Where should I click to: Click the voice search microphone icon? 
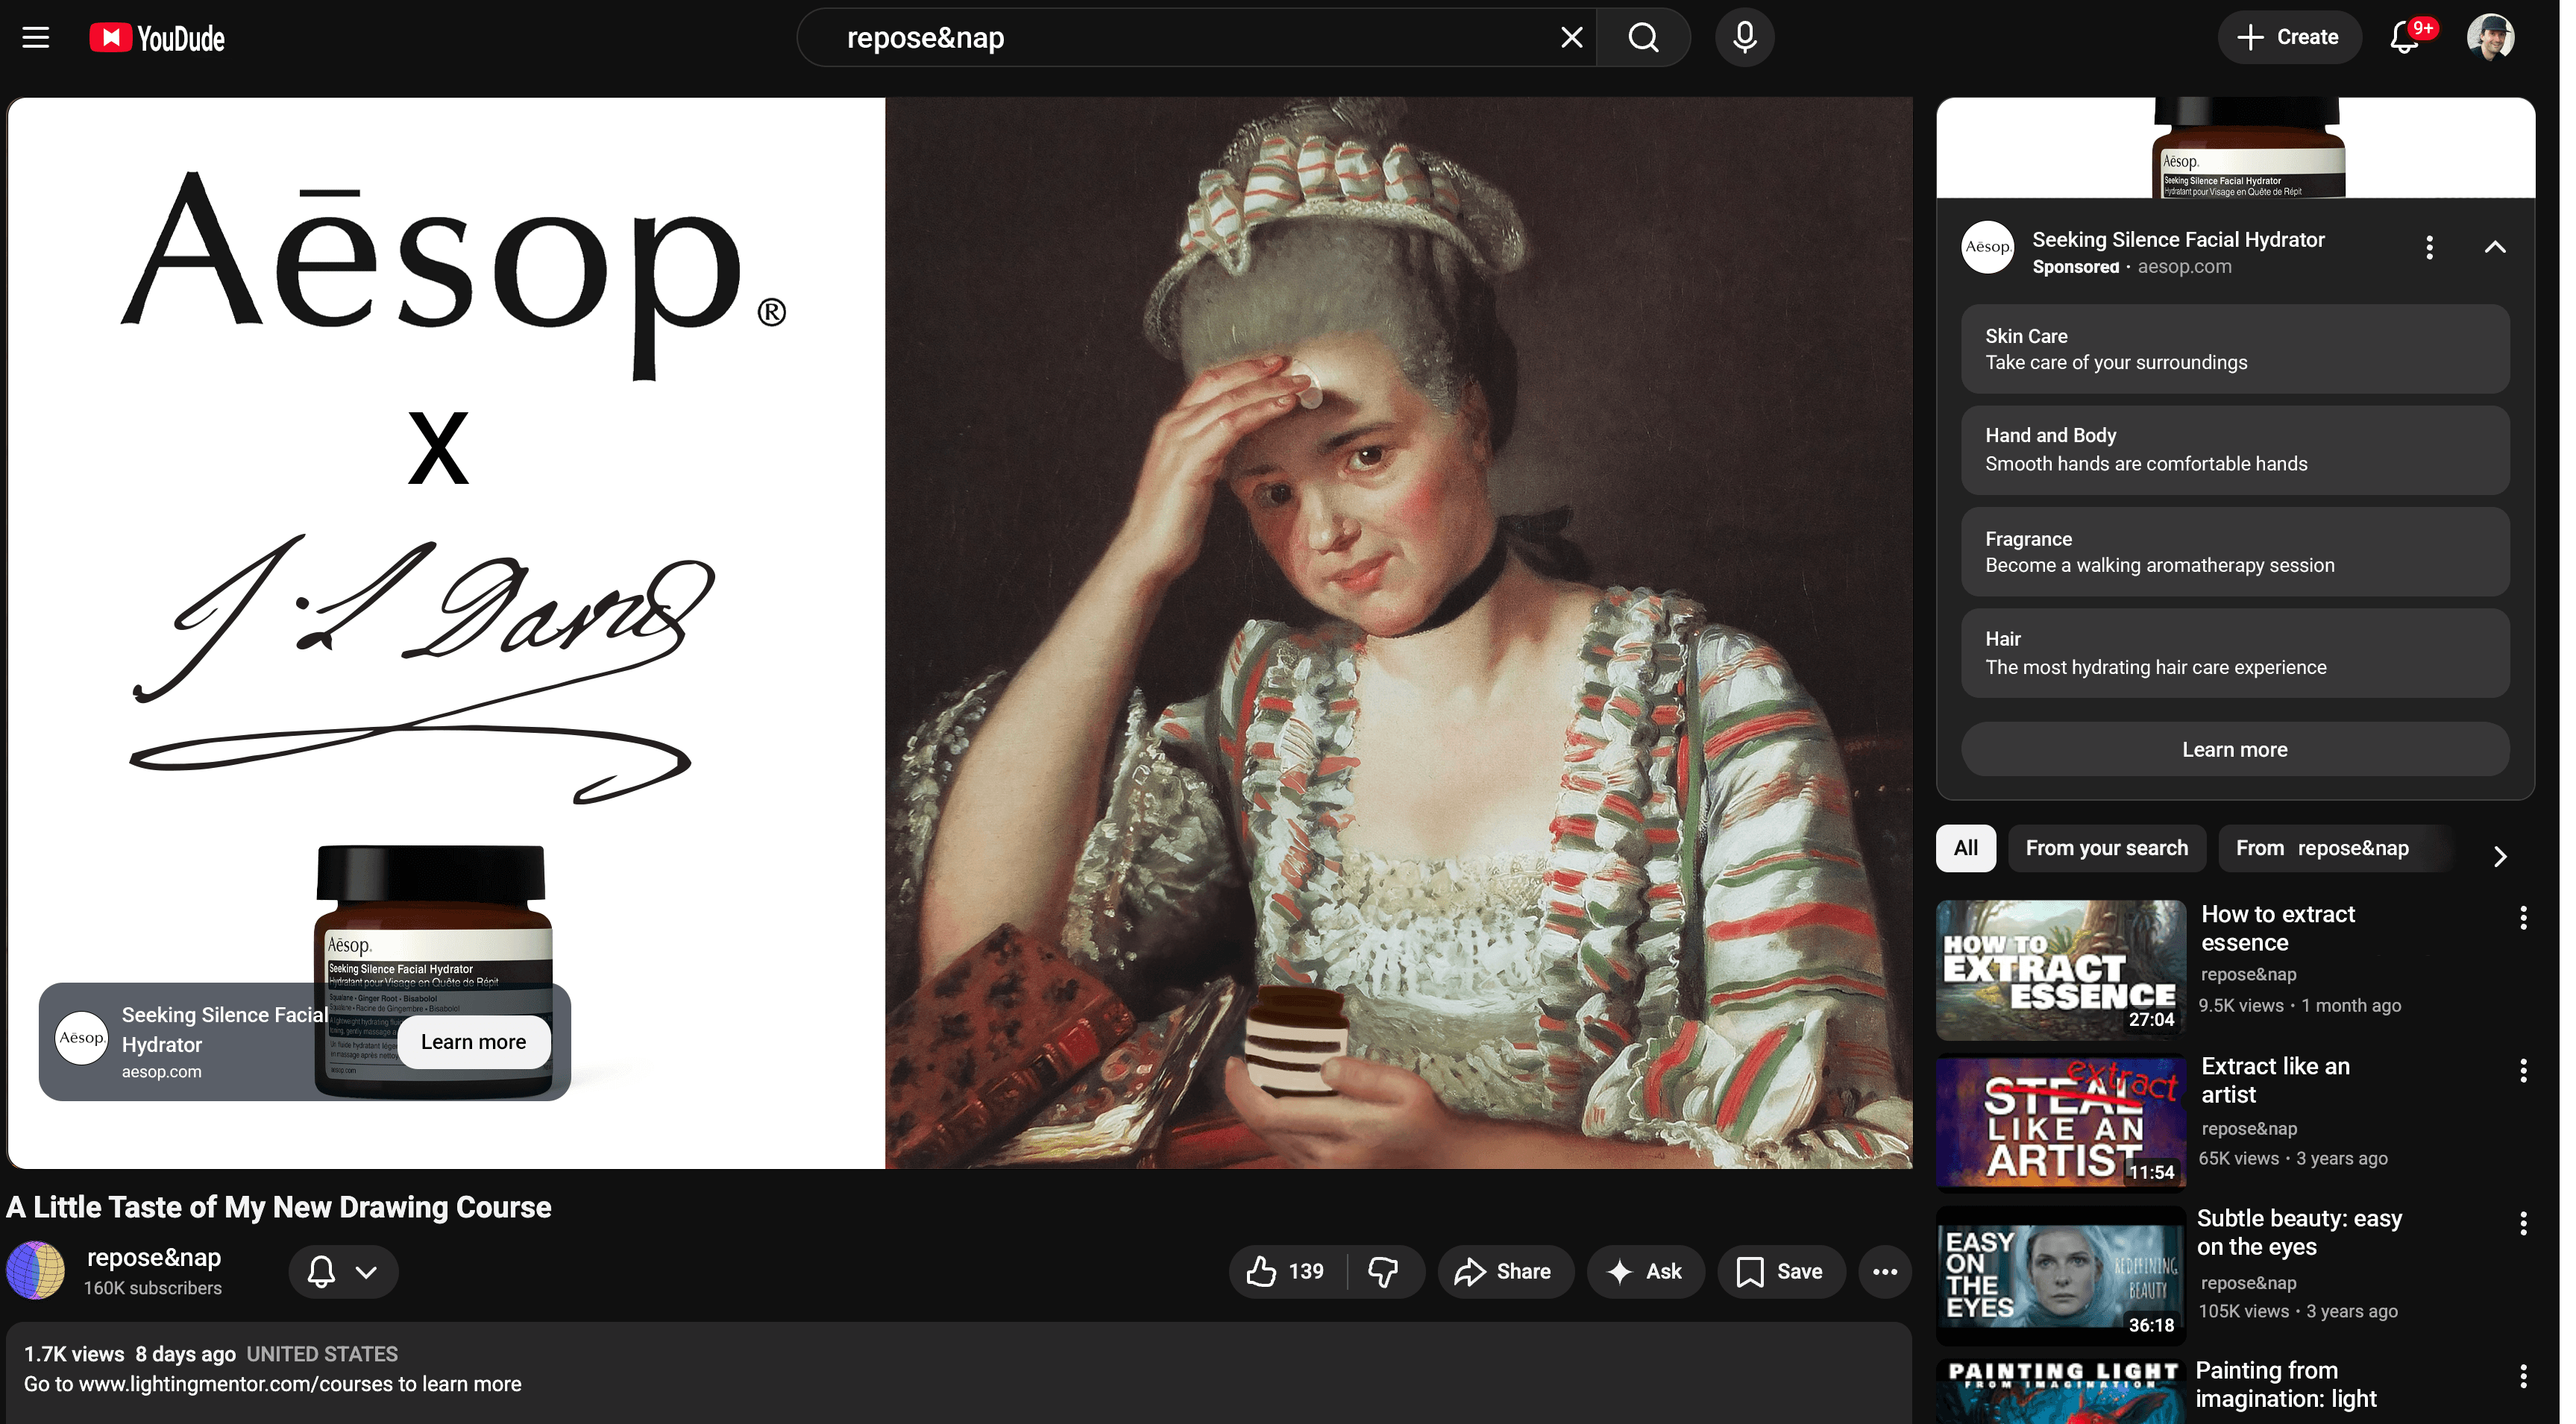(x=1744, y=38)
